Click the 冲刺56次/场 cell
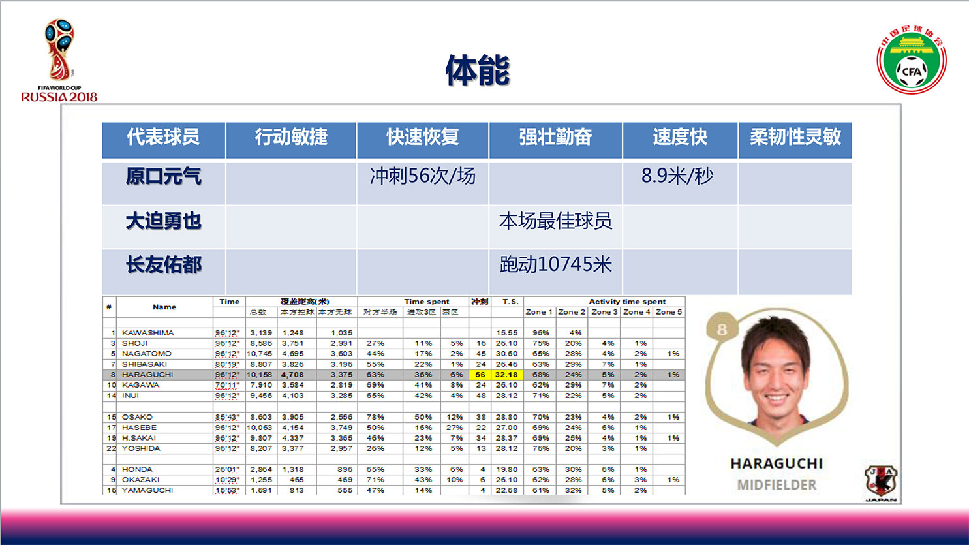This screenshot has height=545, width=969. 422,176
